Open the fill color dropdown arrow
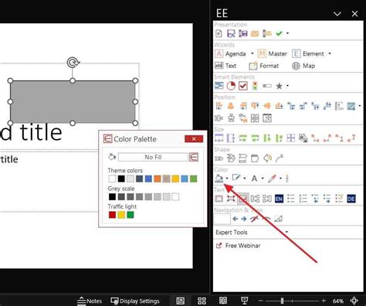Image resolution: width=366 pixels, height=306 pixels. (227, 178)
